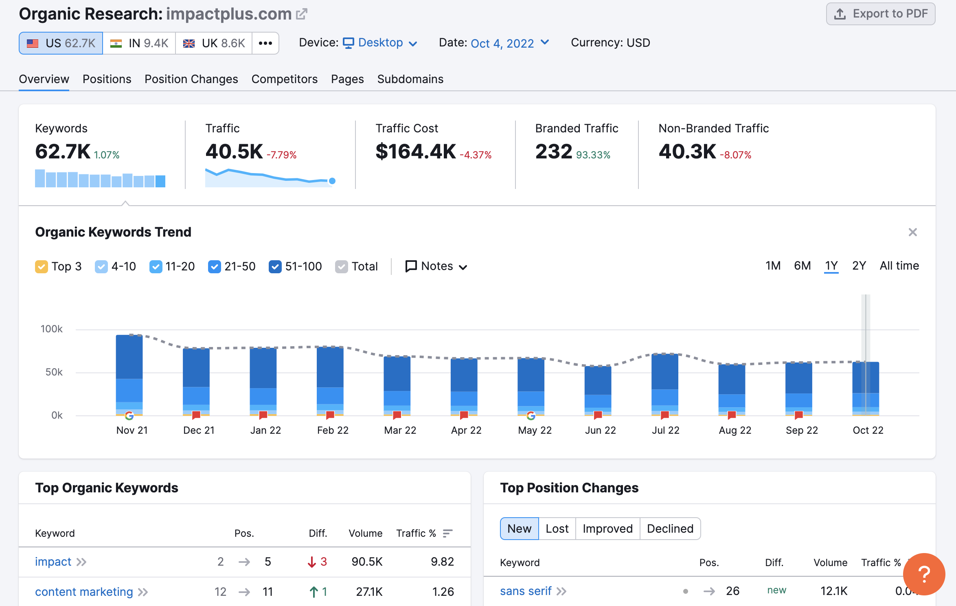Select the Declined position changes tab

(670, 529)
